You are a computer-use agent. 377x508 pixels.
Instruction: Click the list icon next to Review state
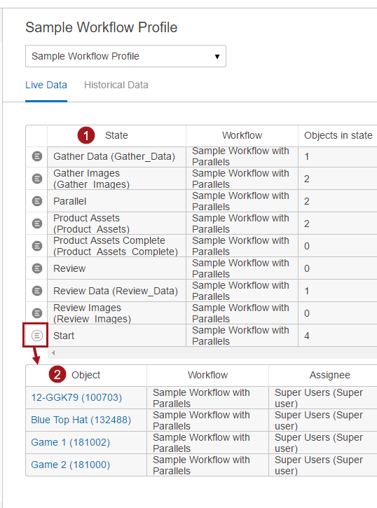click(x=37, y=268)
